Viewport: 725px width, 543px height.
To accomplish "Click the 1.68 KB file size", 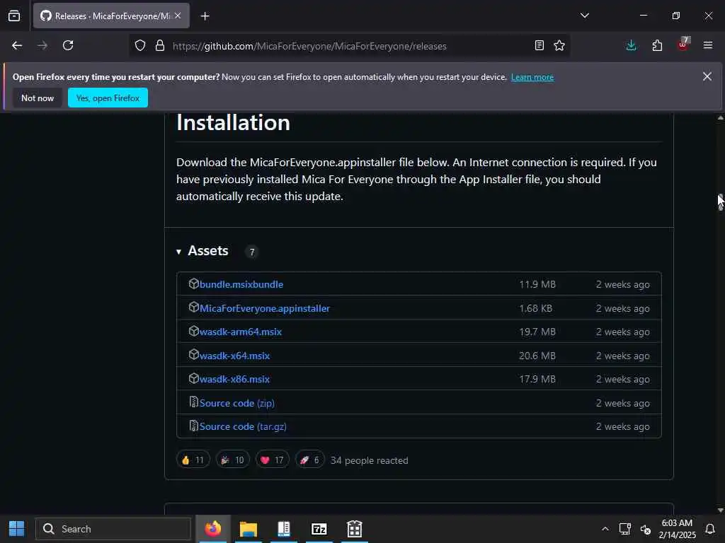I will 535,308.
